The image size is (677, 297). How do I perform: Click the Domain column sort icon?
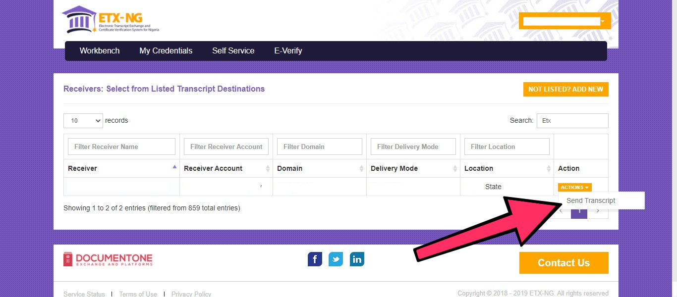(x=361, y=168)
